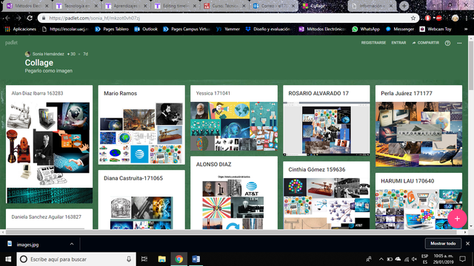The height and width of the screenshot is (266, 474).
Task: Click the horizontal scrollbar of the padlet
Action: [231, 232]
